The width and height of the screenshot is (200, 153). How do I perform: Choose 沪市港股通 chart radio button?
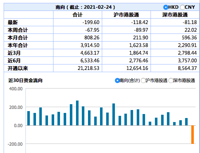click(143, 81)
